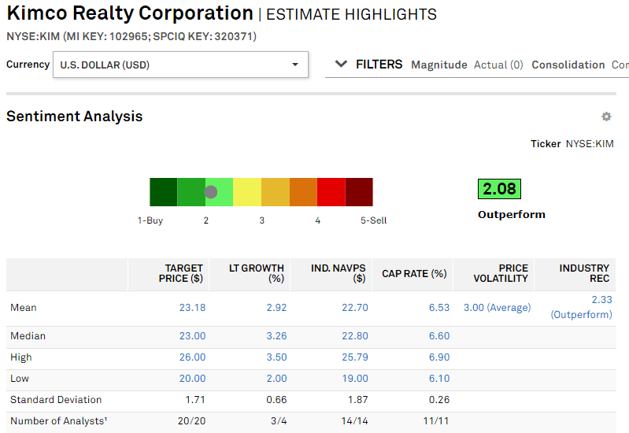Open the Low Cap Rate 6.10 value

pos(438,379)
